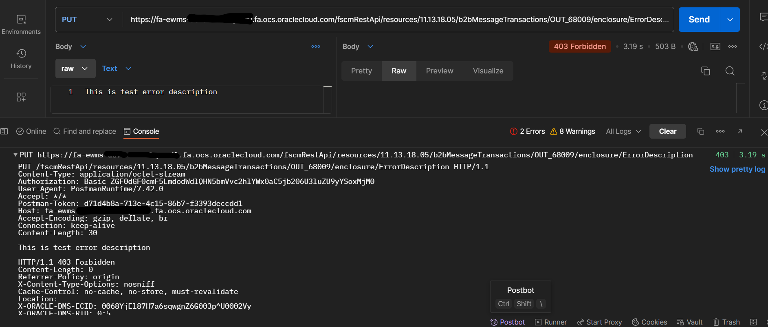Click the network globe icon in response
Screen dimensions: 768x327
click(x=693, y=46)
